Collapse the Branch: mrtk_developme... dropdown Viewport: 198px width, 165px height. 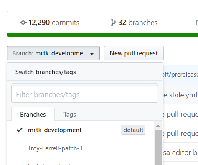coord(53,53)
